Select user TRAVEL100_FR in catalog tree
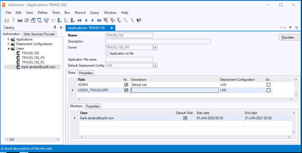The height and width of the screenshot is (153, 302). coord(33,58)
